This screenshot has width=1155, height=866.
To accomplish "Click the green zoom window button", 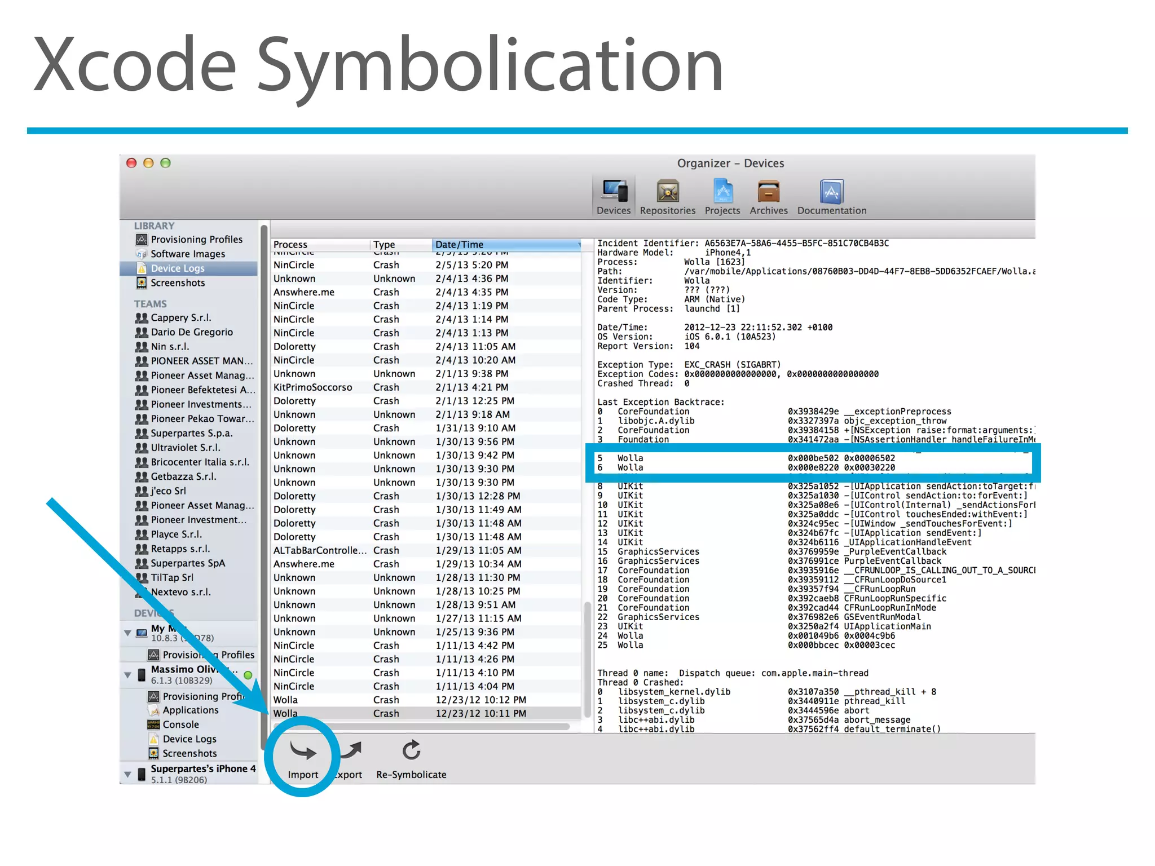I will (x=165, y=163).
